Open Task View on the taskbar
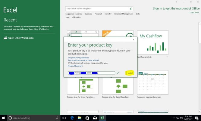201x121 pixels. (x=64, y=118)
